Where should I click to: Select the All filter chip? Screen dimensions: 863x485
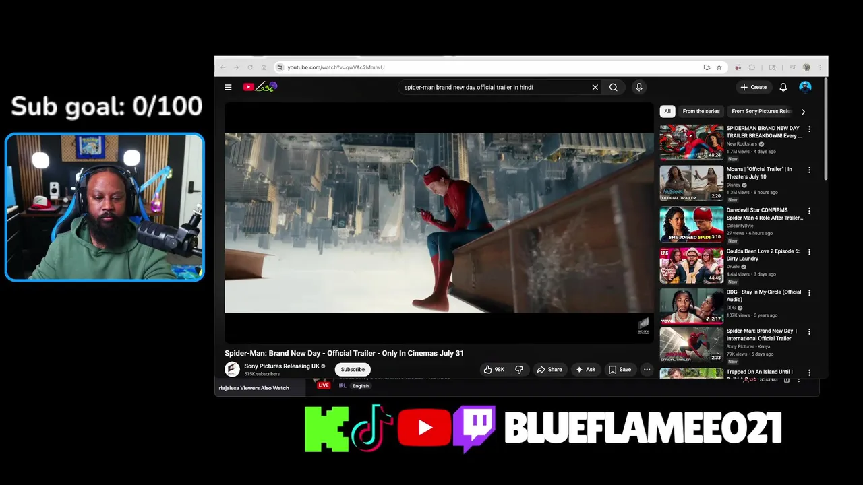tap(667, 111)
